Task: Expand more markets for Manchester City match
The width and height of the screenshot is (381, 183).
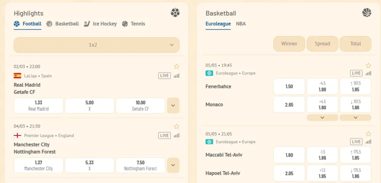Action: pyautogui.click(x=173, y=165)
